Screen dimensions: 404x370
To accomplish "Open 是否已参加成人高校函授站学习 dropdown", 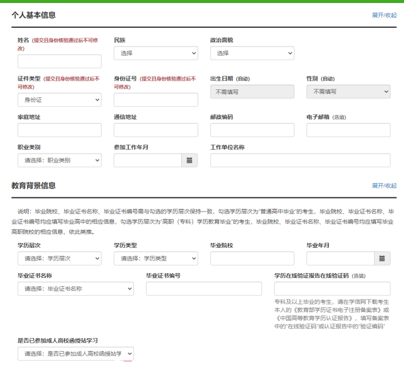I will point(75,354).
